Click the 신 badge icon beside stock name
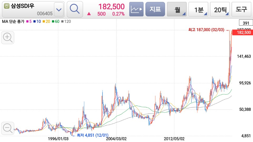 [7, 6]
